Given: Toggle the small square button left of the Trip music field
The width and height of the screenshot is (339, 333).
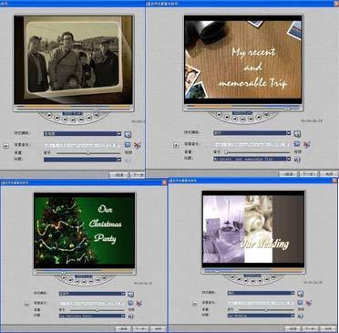Looking at the screenshot, I should click(176, 145).
